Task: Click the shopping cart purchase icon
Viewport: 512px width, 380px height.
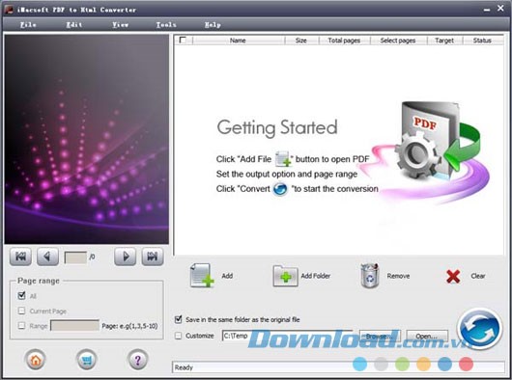Action: point(87,360)
